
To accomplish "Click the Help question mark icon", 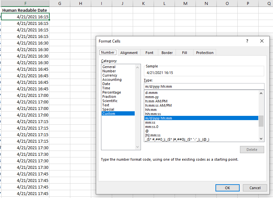I will [247, 41].
